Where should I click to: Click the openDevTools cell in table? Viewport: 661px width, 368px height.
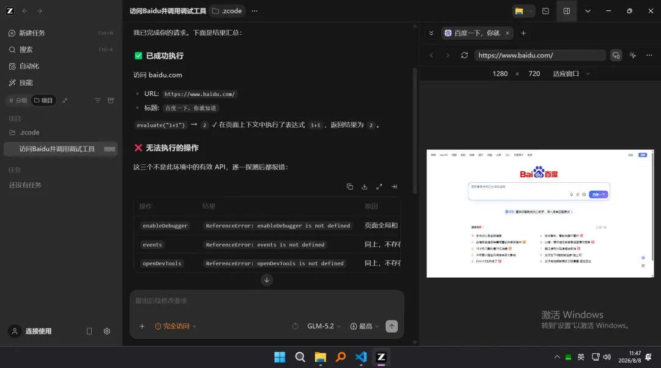click(x=162, y=263)
